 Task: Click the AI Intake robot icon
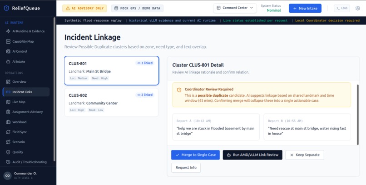8,62
